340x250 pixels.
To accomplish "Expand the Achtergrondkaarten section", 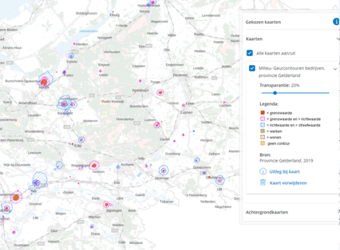I will (x=338, y=211).
